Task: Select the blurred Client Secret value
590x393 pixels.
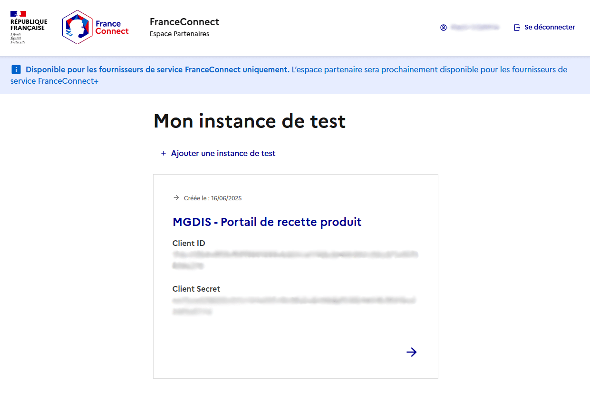Action: (295, 306)
